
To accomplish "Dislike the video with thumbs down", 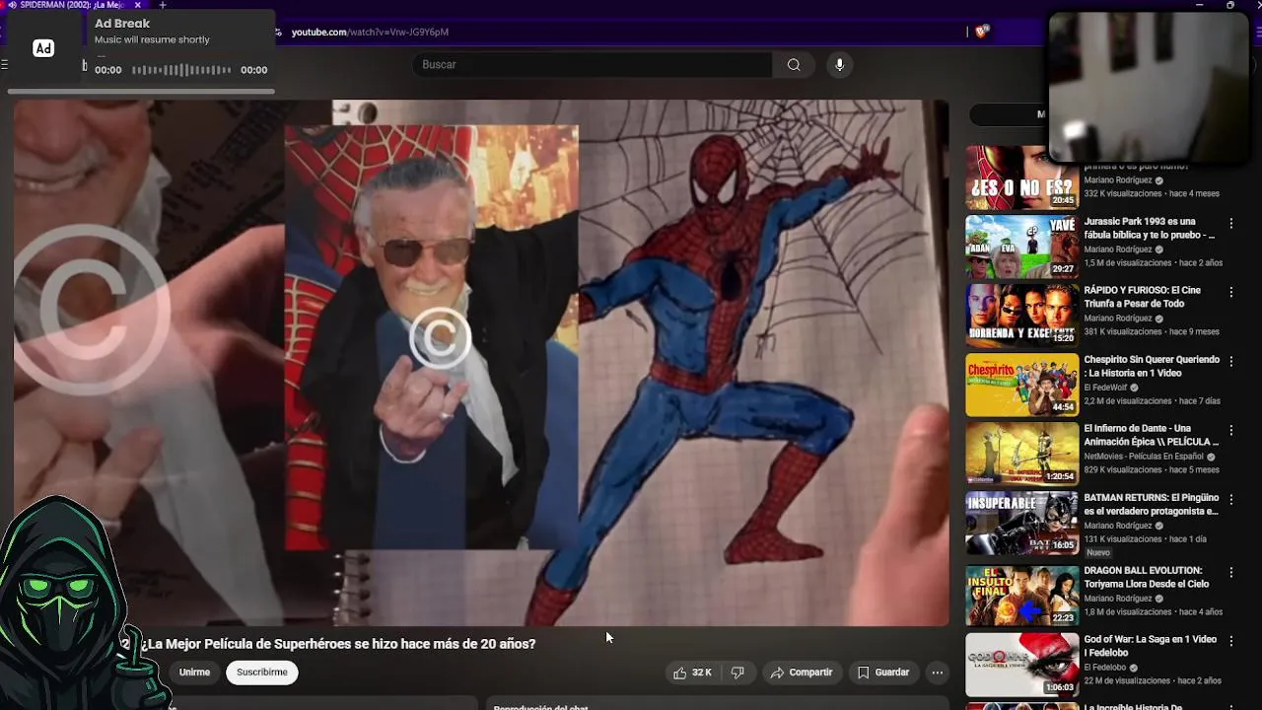I will coord(737,673).
